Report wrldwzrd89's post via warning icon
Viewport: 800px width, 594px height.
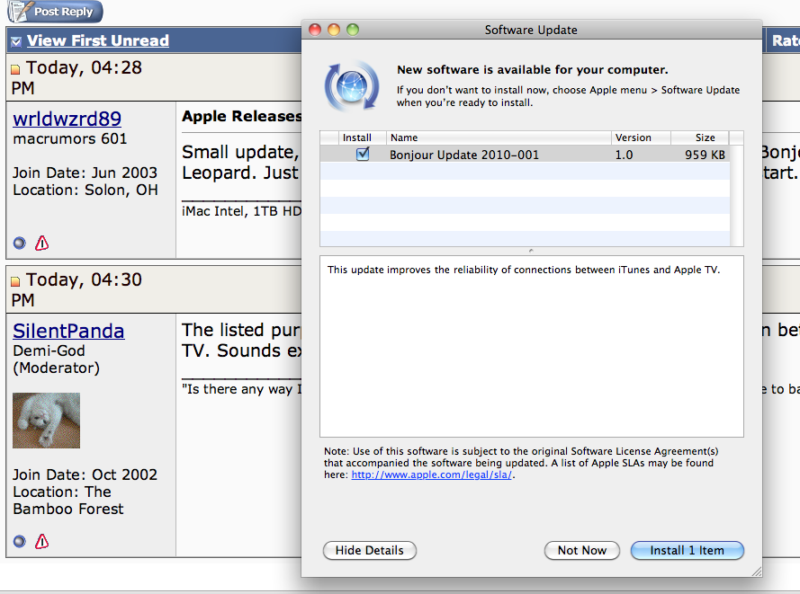[x=41, y=243]
